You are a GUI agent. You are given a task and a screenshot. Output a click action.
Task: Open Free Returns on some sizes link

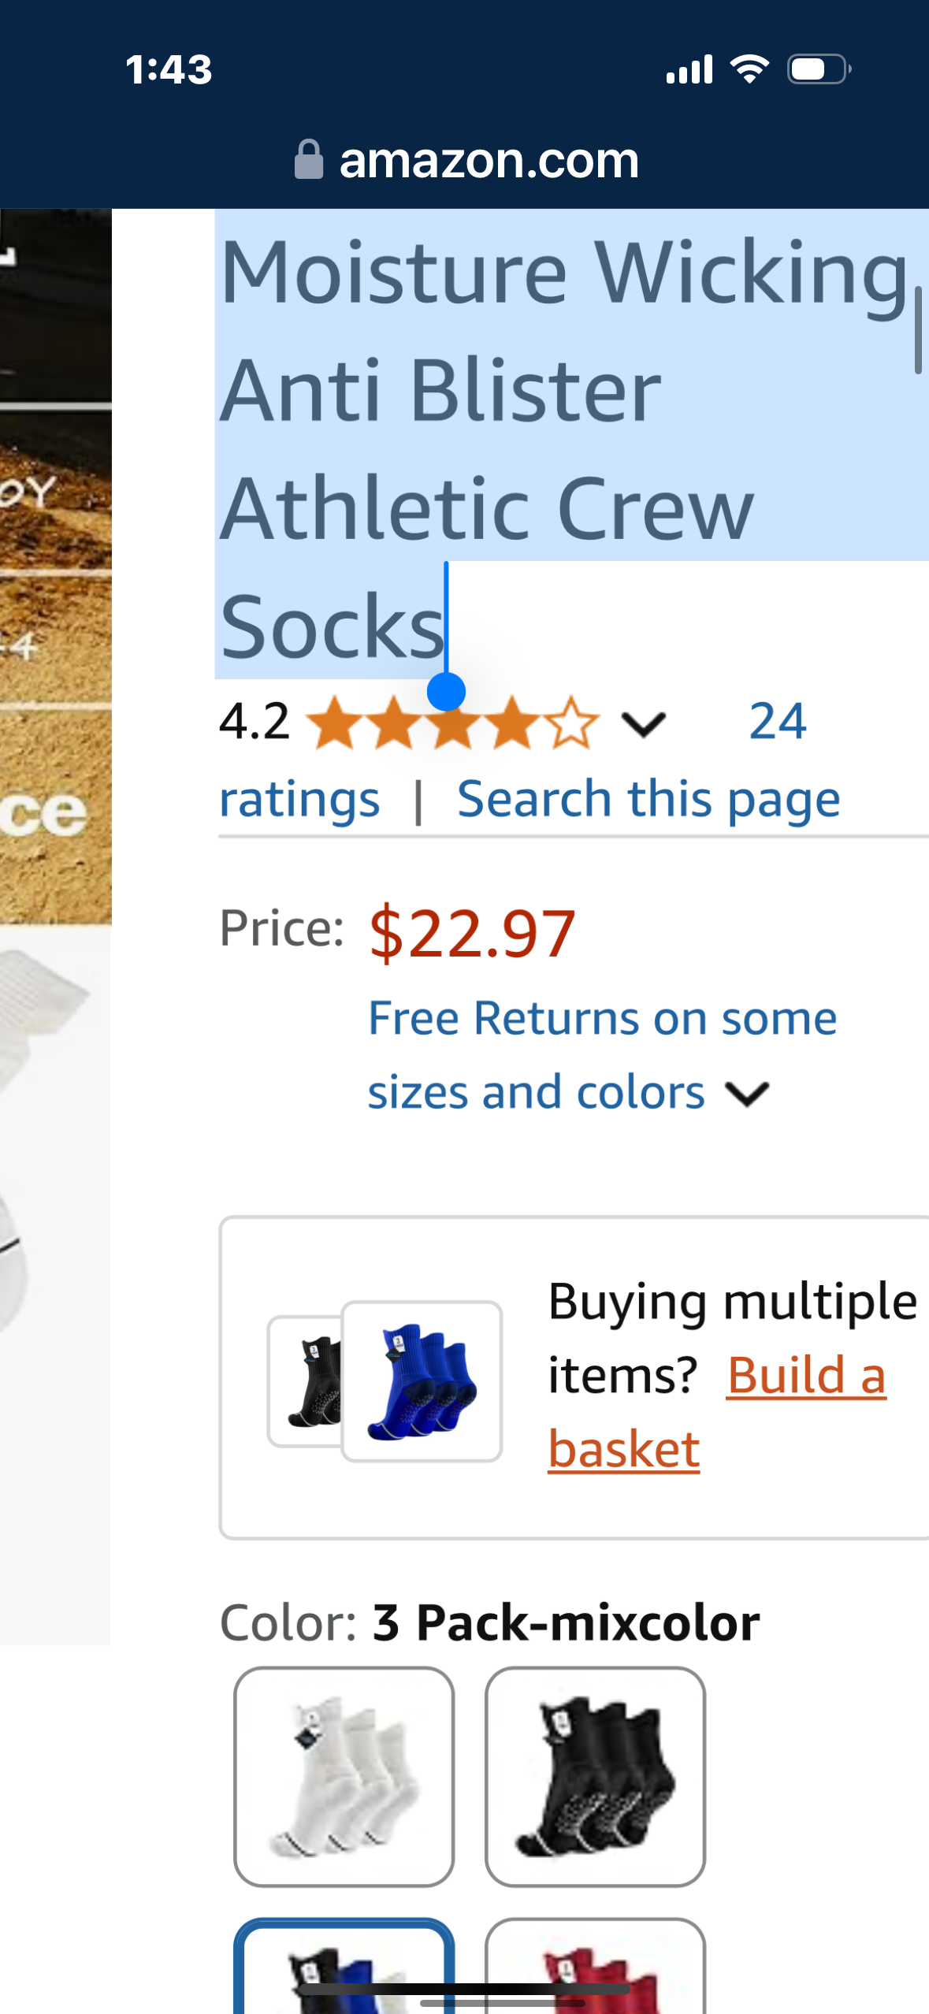602,1018
